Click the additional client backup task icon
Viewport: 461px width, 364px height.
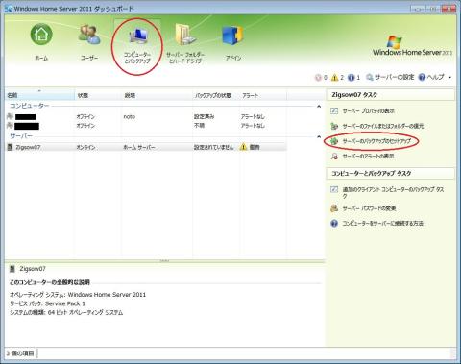[334, 189]
